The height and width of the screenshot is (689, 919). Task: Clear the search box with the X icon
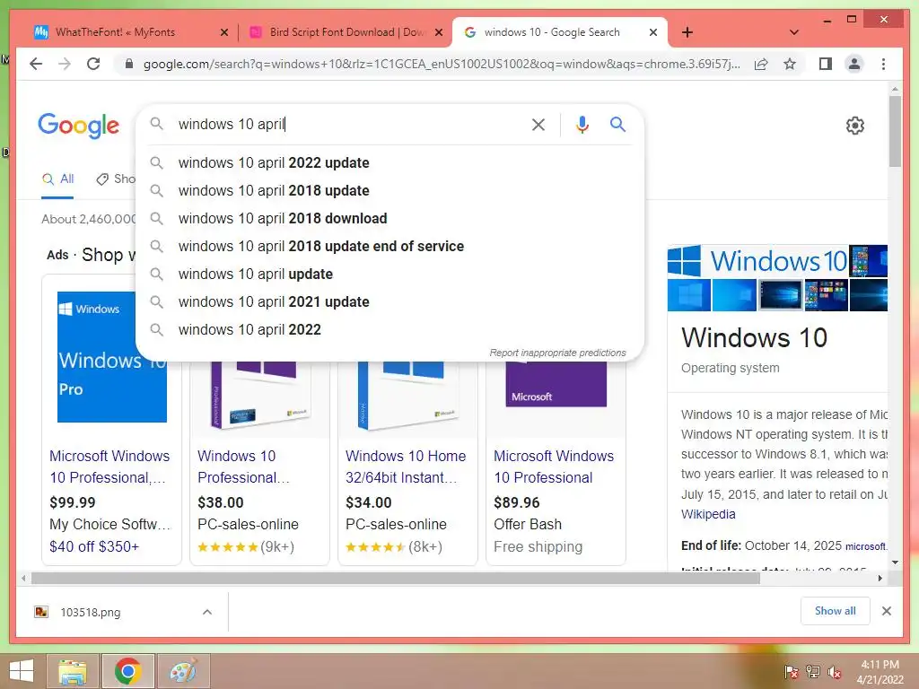click(538, 125)
